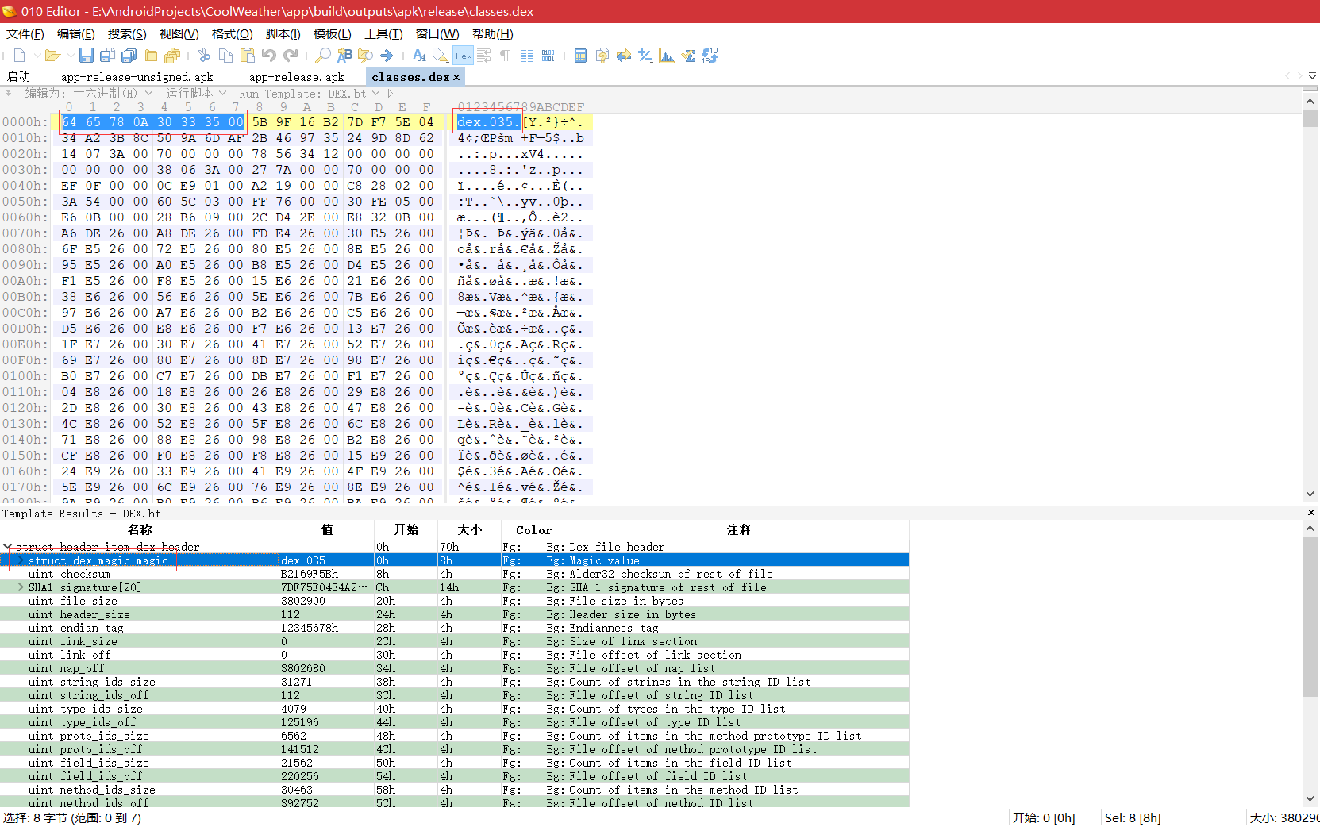The image size is (1320, 827).
Task: Click the find in files icon
Action: [x=365, y=56]
